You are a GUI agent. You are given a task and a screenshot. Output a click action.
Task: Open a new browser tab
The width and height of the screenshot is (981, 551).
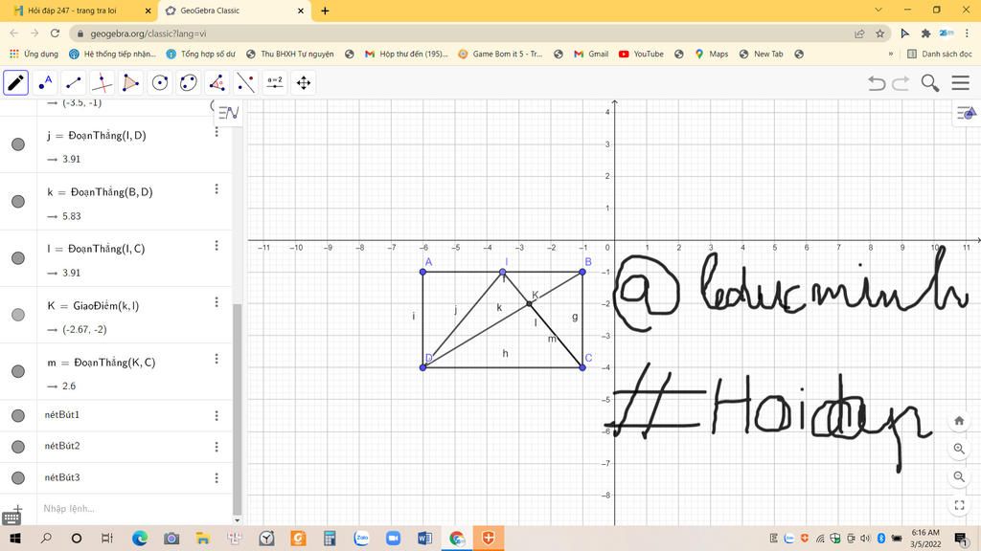[x=325, y=11]
